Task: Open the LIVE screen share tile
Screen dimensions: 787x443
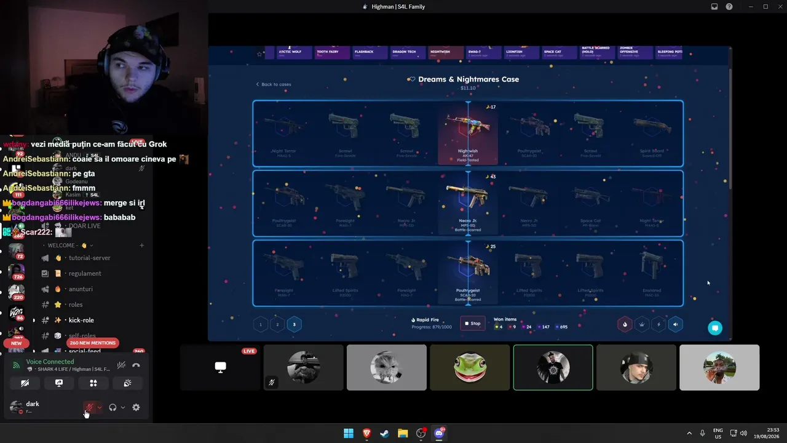Action: 220,367
